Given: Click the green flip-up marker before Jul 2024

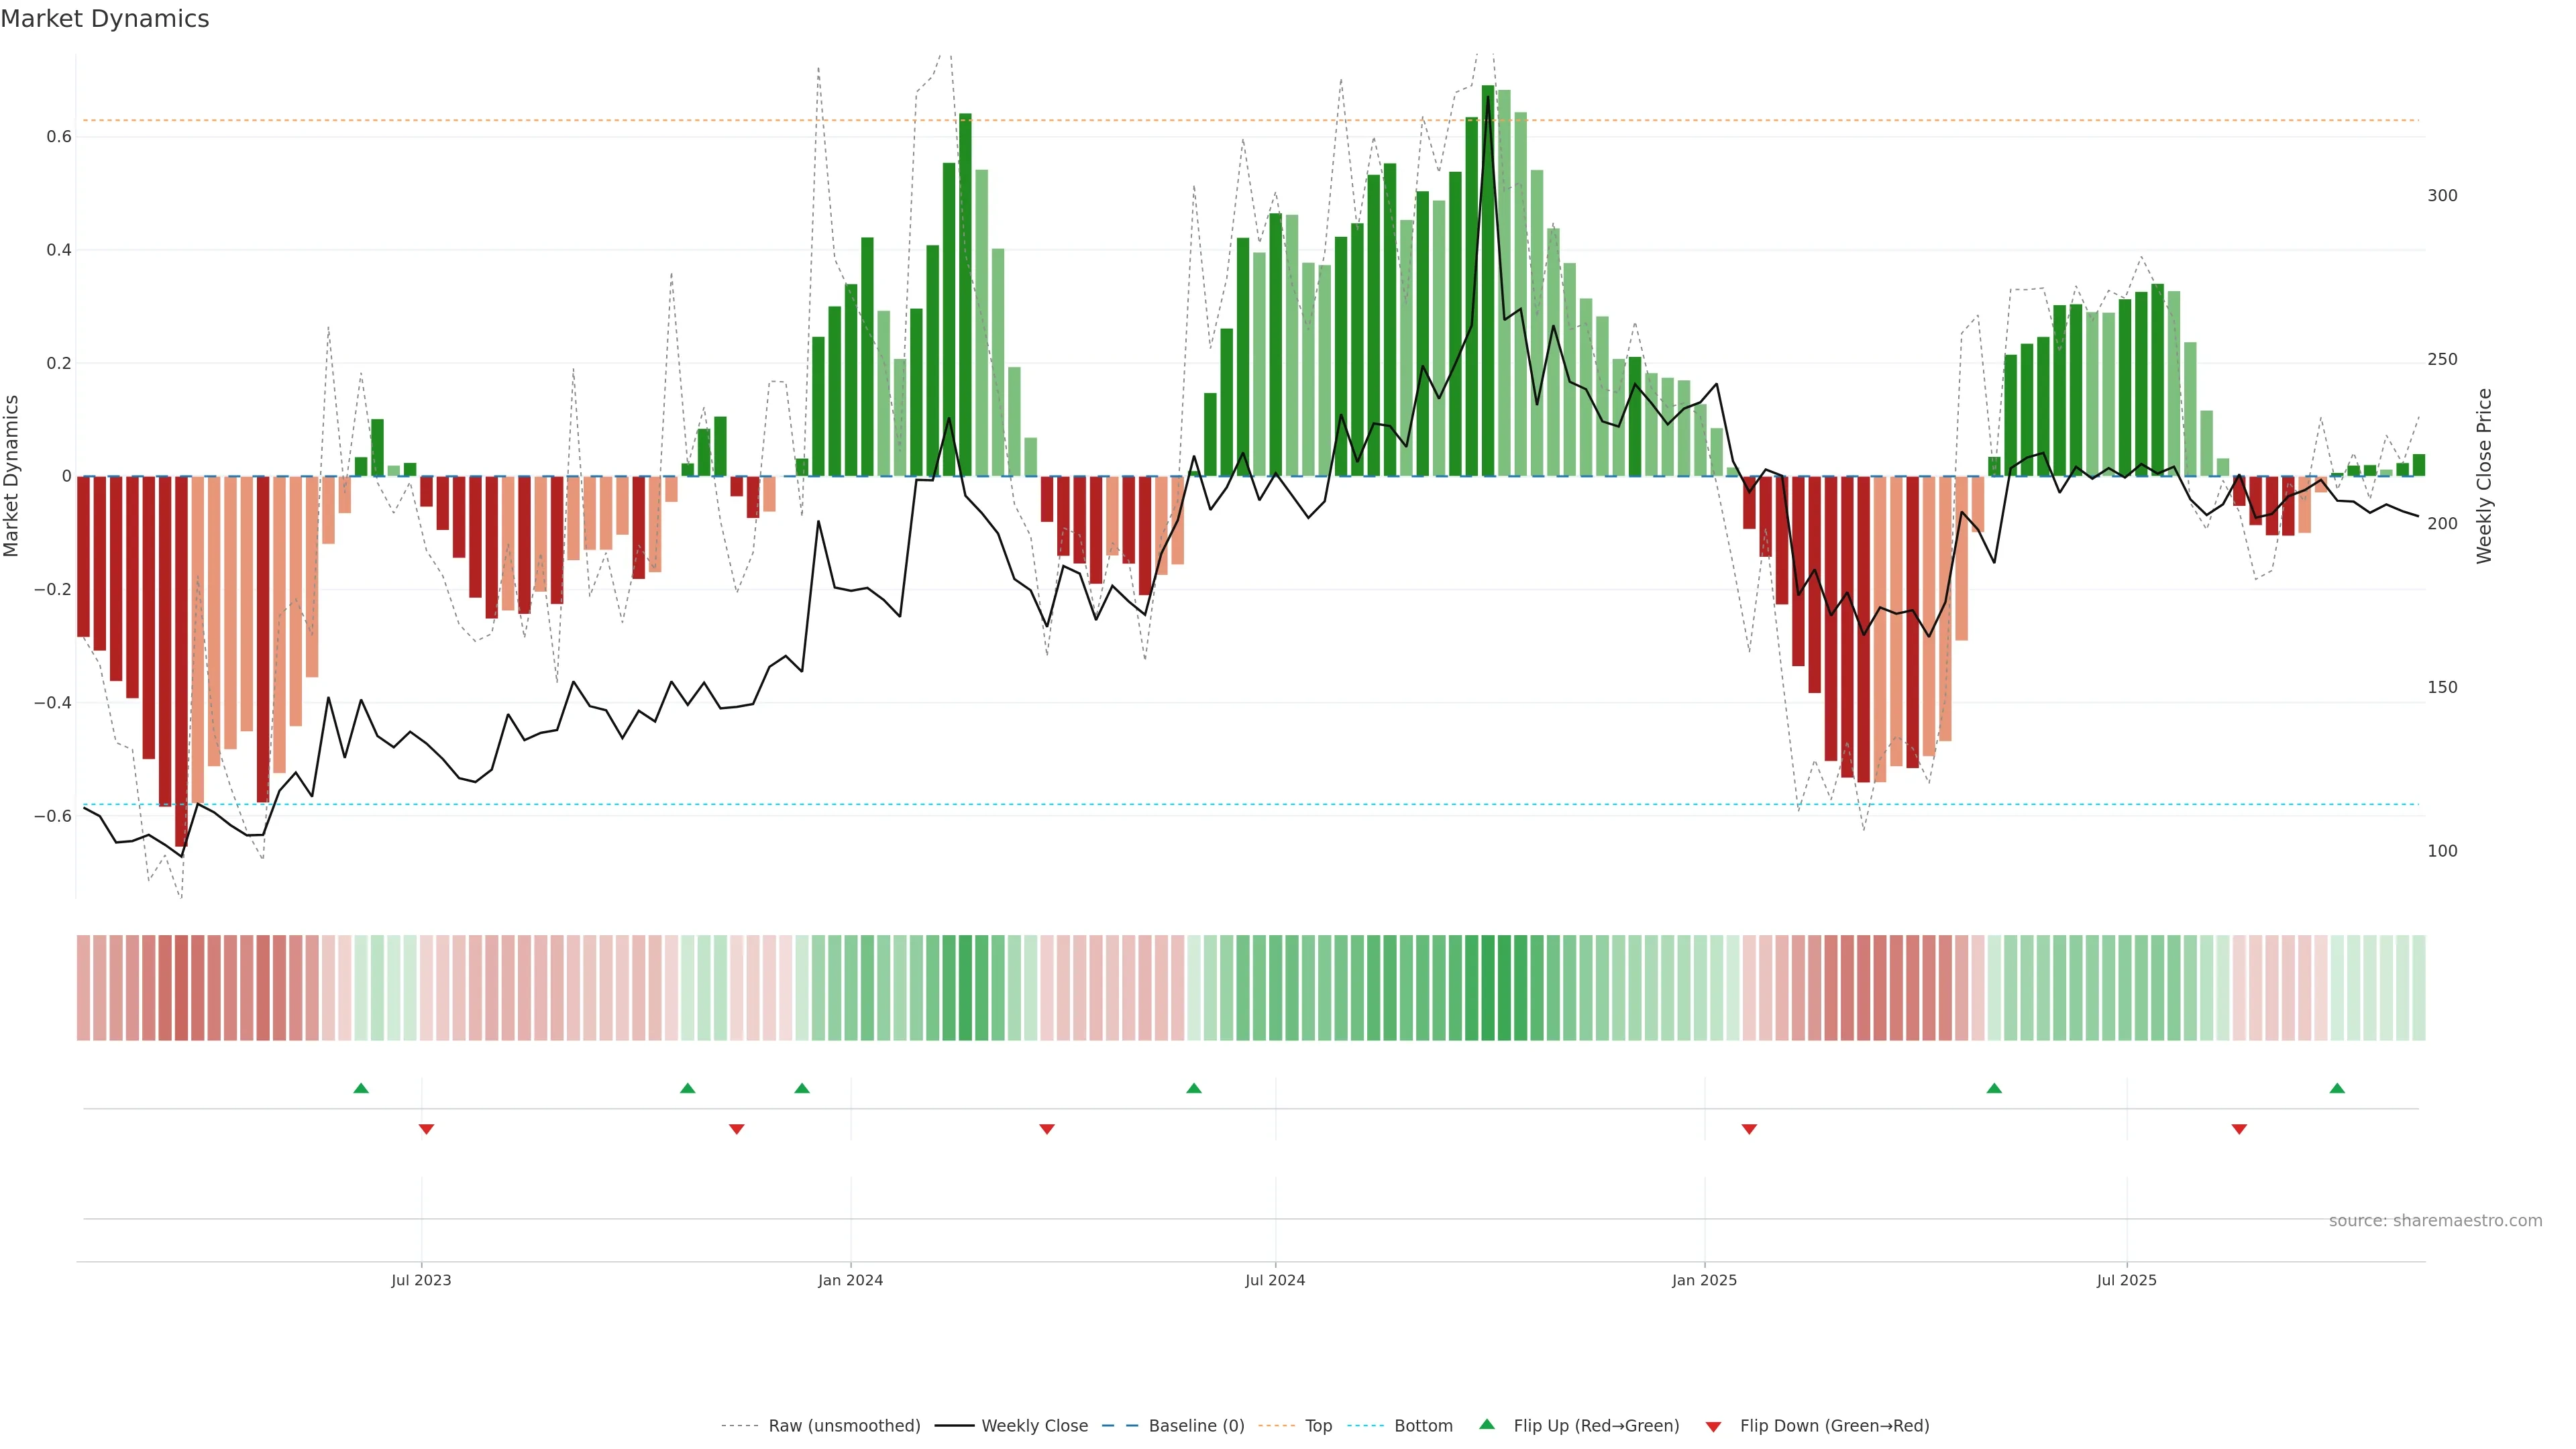Looking at the screenshot, I should [1193, 1088].
